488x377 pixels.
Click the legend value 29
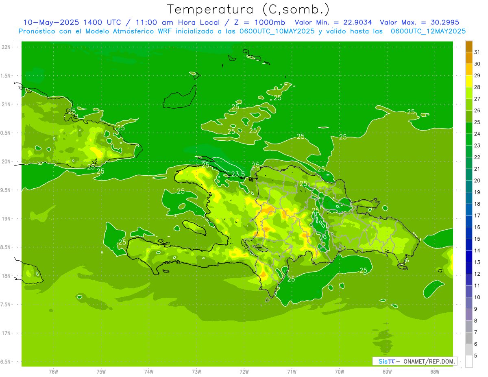click(477, 76)
